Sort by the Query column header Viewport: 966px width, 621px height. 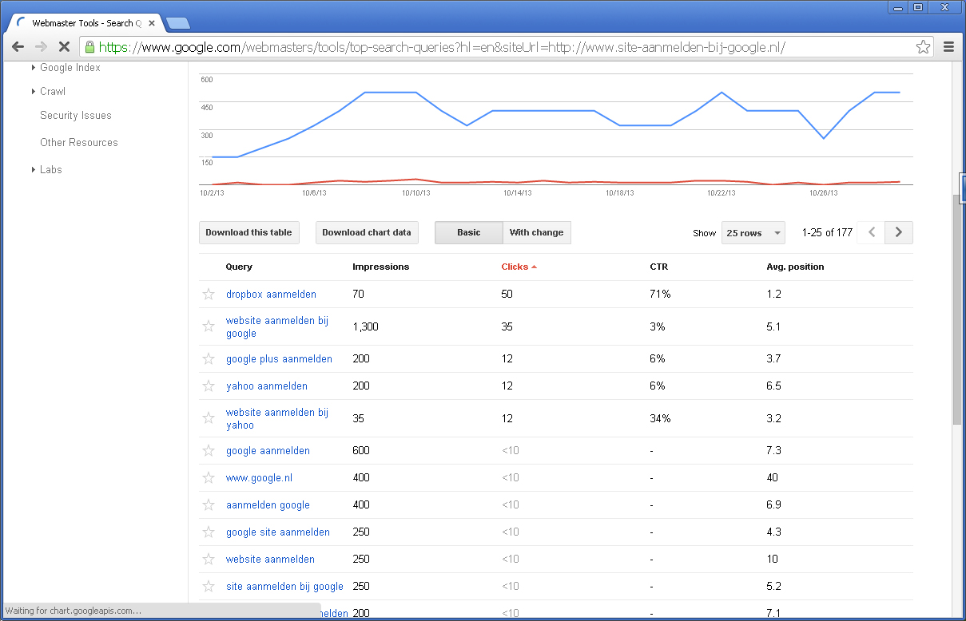click(x=239, y=267)
